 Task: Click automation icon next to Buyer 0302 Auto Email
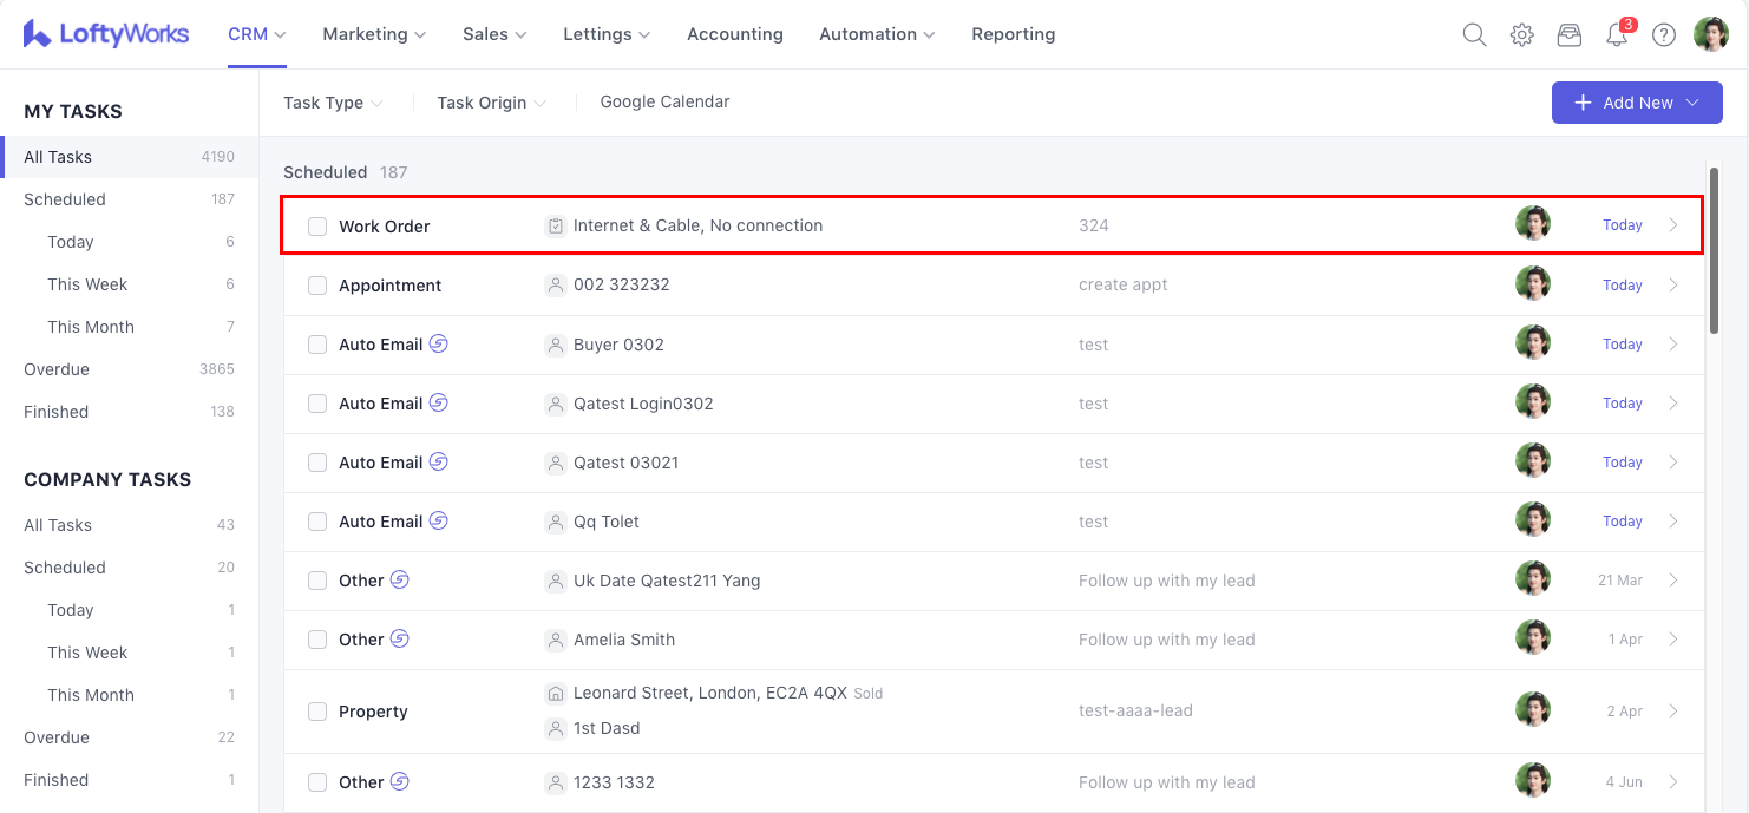pyautogui.click(x=438, y=343)
